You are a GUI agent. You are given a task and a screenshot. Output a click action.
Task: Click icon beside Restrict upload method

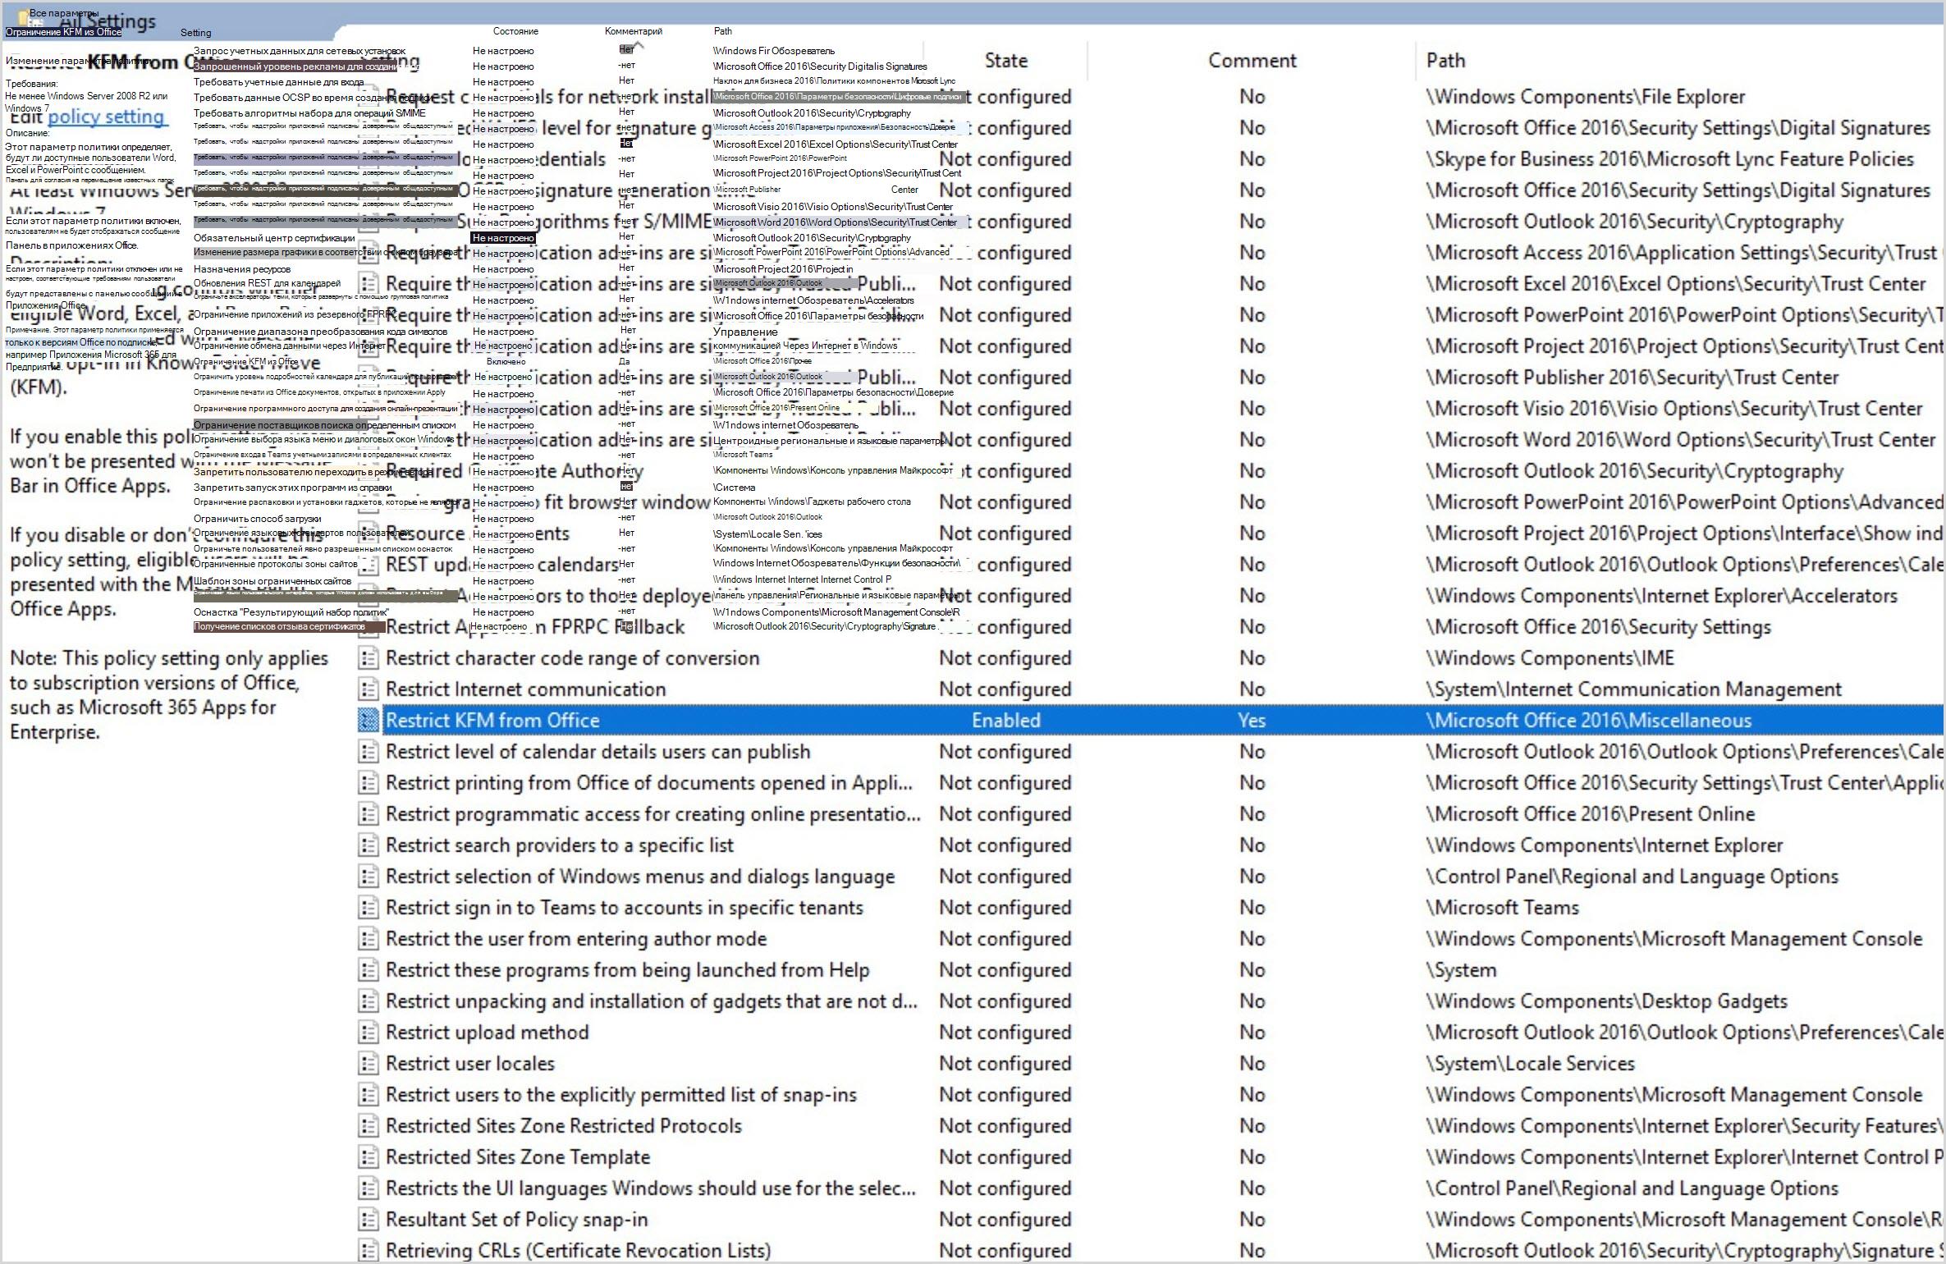[x=369, y=1033]
